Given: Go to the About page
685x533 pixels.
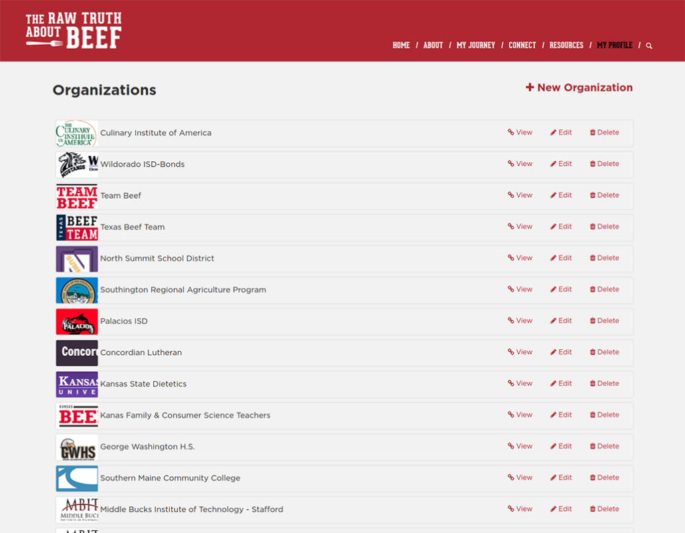Looking at the screenshot, I should coord(433,45).
